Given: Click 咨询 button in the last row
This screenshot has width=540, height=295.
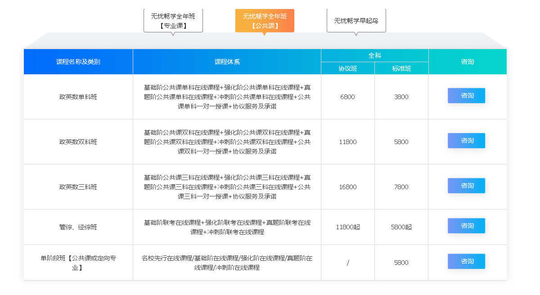Looking at the screenshot, I should point(466,261).
